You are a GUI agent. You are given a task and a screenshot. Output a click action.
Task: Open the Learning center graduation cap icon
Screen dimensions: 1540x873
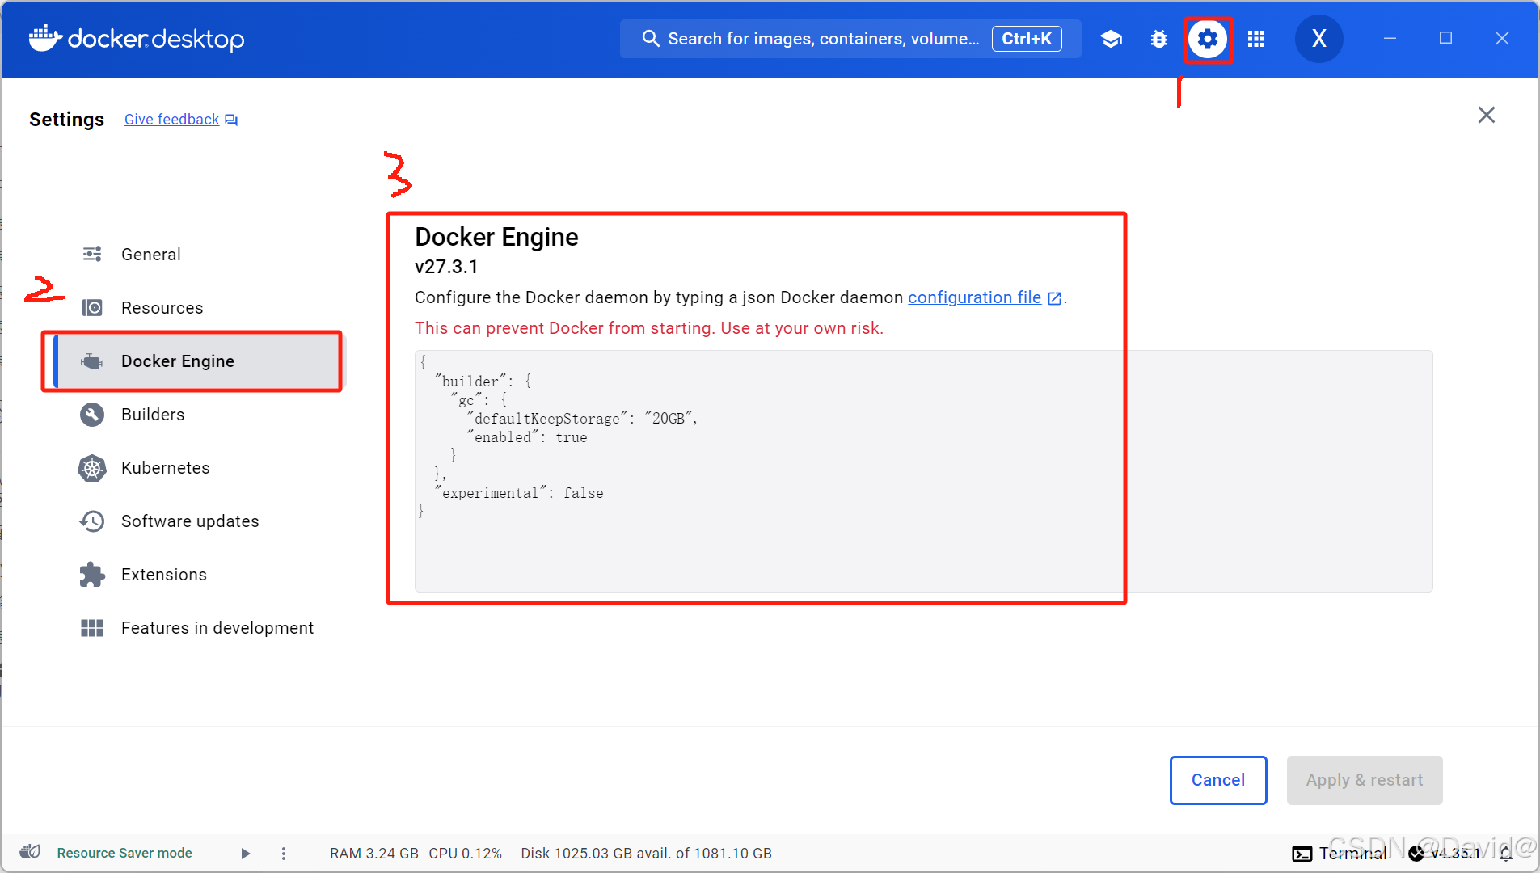tap(1111, 39)
